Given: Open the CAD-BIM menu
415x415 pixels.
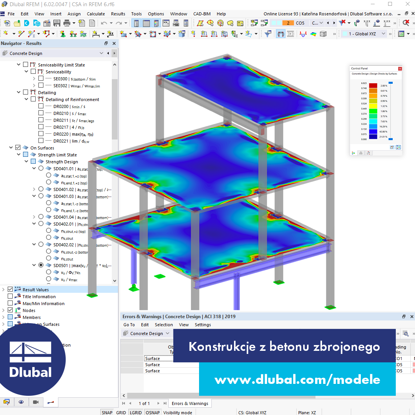Looking at the screenshot, I should pos(202,14).
